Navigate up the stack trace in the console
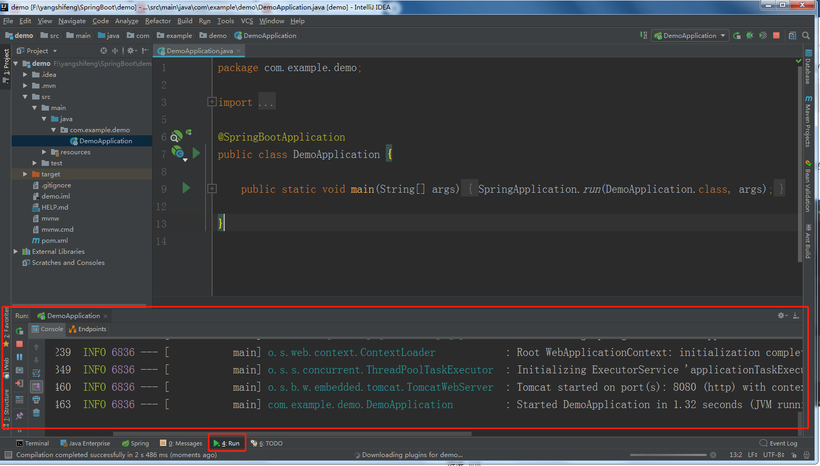Image resolution: width=820 pixels, height=466 pixels. point(36,347)
